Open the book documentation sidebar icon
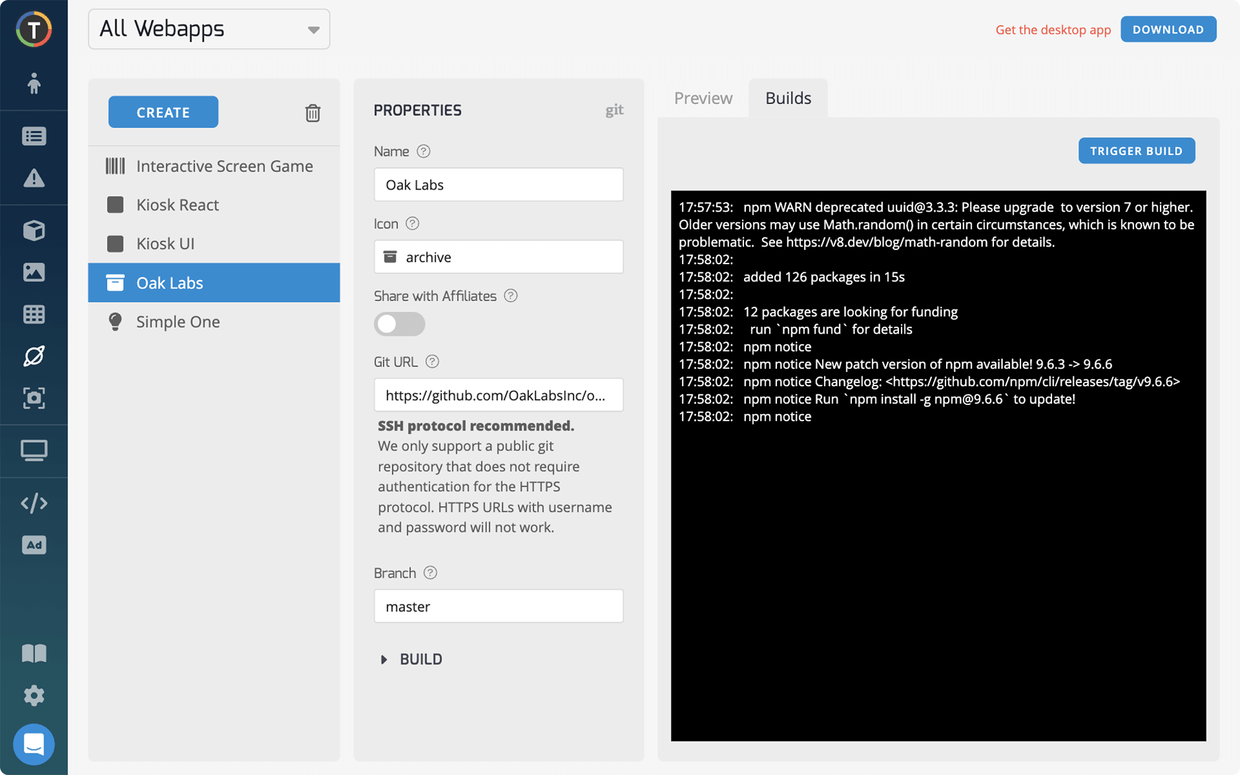This screenshot has width=1240, height=775. click(34, 653)
